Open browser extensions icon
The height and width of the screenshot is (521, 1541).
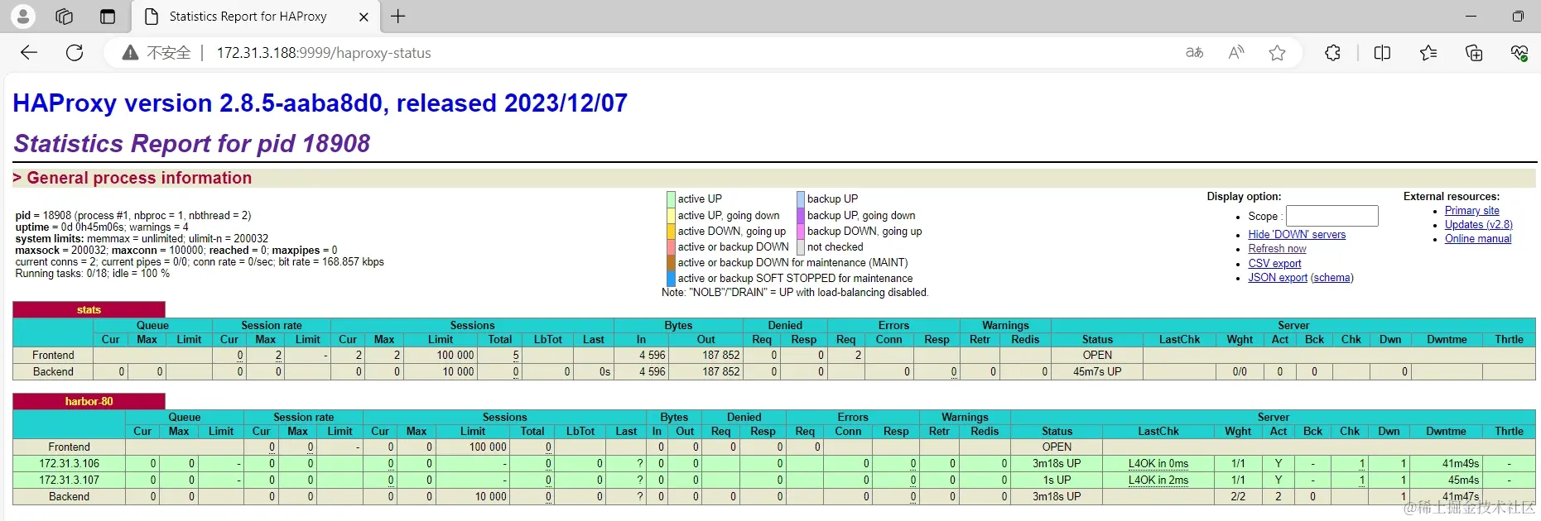click(1332, 53)
